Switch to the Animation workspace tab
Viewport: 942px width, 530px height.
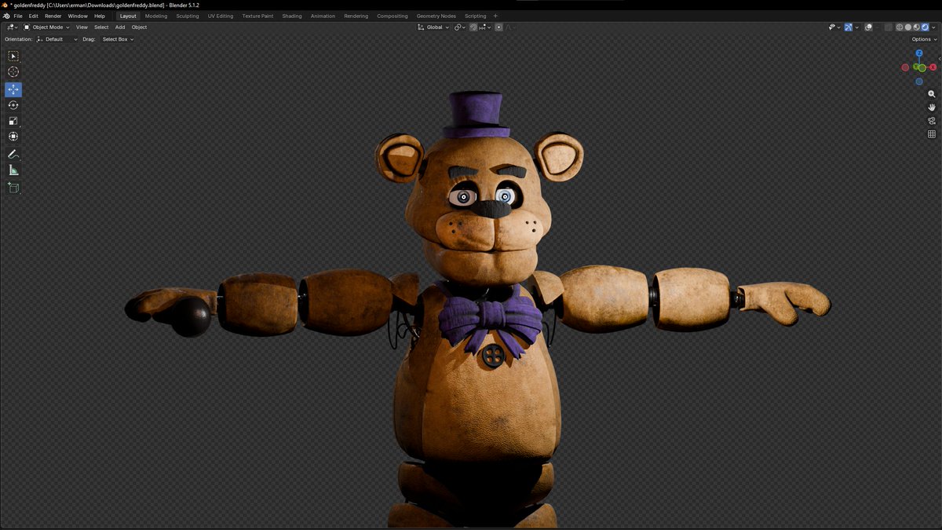(x=323, y=16)
